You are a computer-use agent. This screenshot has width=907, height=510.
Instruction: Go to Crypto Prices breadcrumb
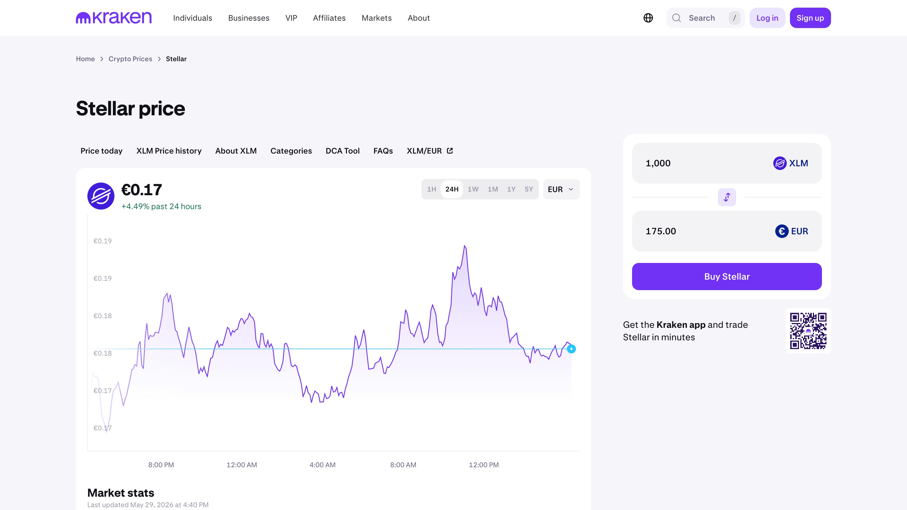130,59
